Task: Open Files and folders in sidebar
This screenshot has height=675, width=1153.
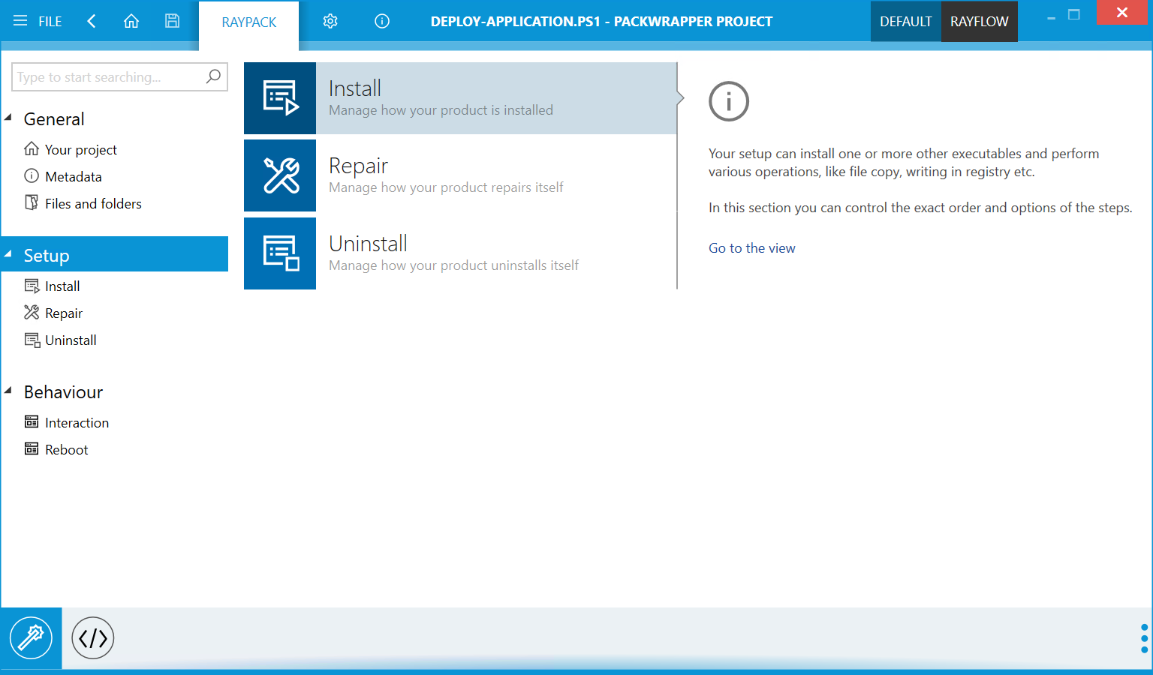Action: point(93,204)
